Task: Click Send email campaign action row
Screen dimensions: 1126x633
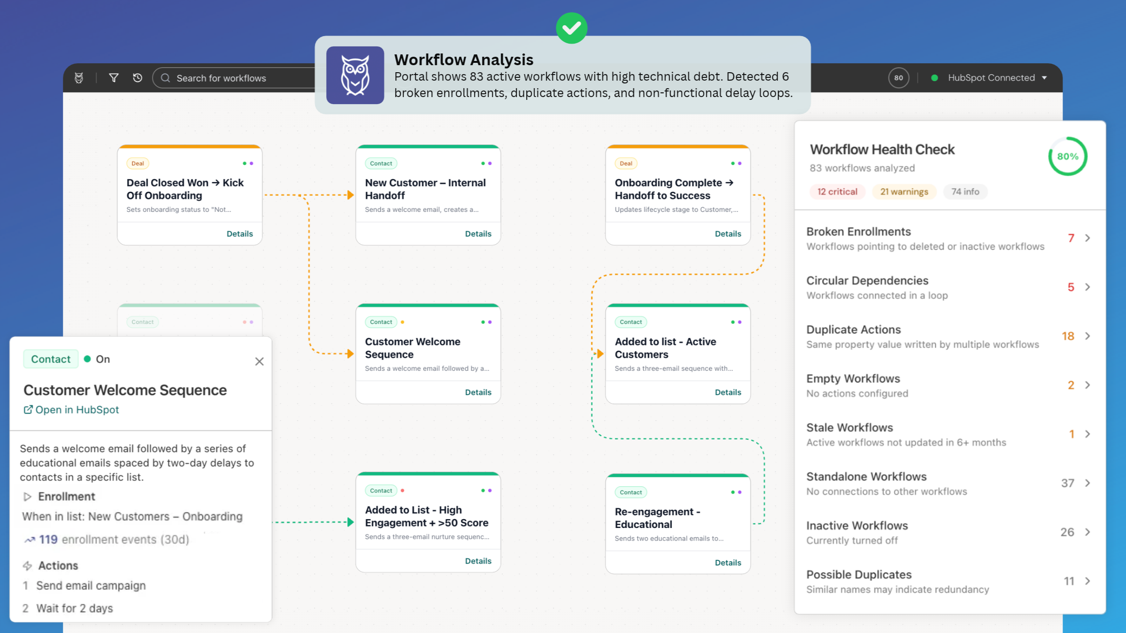Action: (x=84, y=586)
